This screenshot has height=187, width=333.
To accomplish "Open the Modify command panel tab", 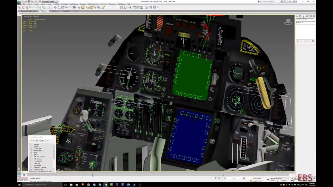I will point(300,16).
